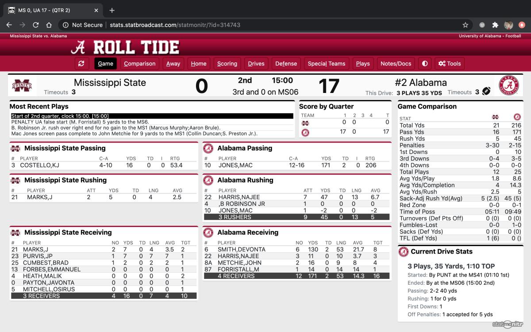Click ',B ROBINSON JR' in Alabama Rushing
Image resolution: width=531 pixels, height=332 pixels.
coord(242,204)
